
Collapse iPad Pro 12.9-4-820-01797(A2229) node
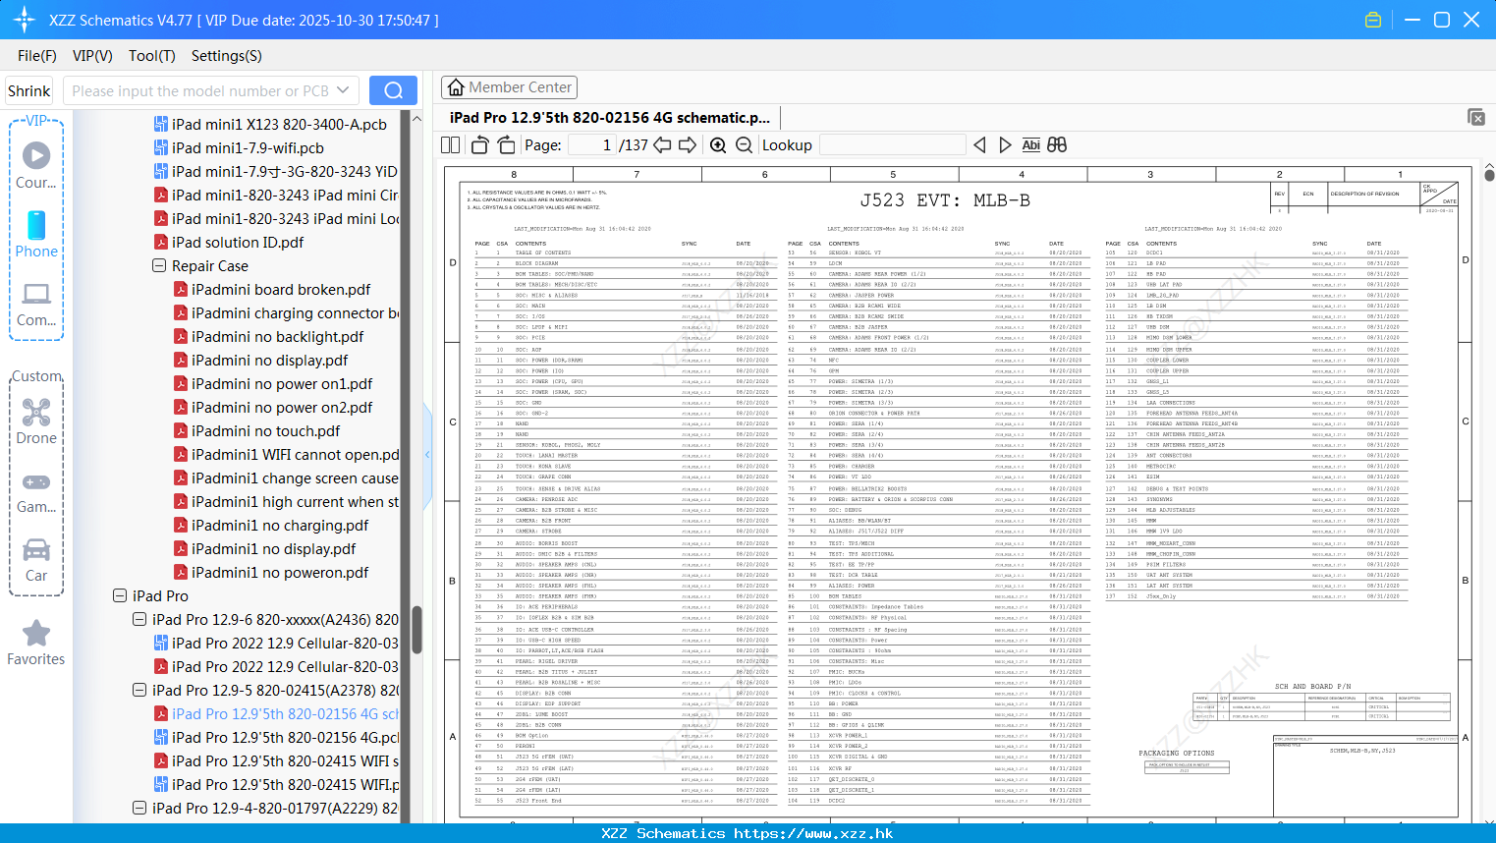click(x=139, y=808)
